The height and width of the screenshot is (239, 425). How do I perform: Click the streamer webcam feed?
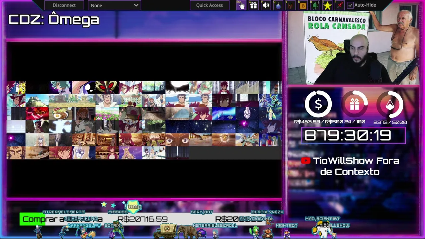tap(353, 48)
